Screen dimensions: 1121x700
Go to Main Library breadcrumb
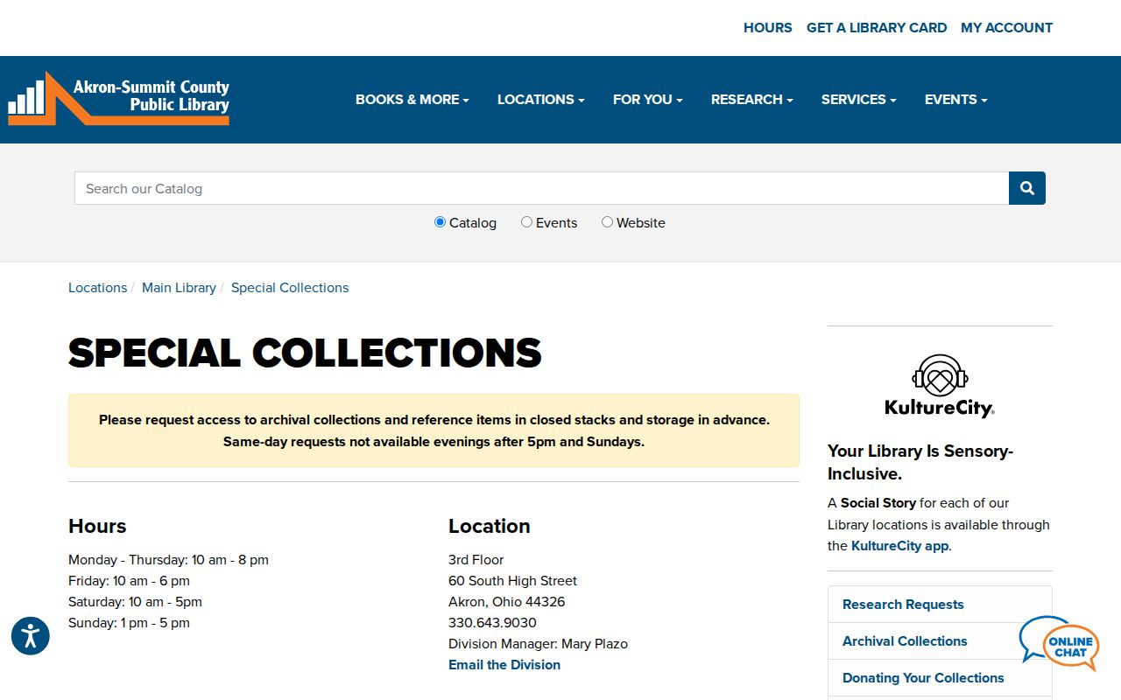click(179, 288)
